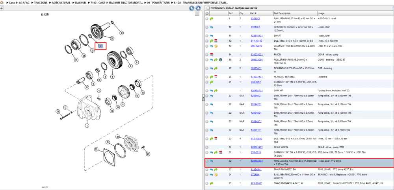
Task: Toggle the select-all circle in the table header
Action: 207,13
